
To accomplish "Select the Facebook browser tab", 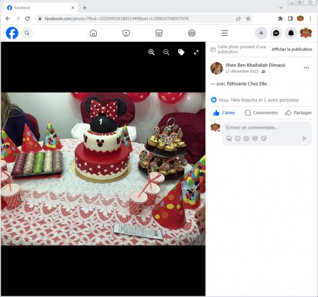I will [x=40, y=8].
